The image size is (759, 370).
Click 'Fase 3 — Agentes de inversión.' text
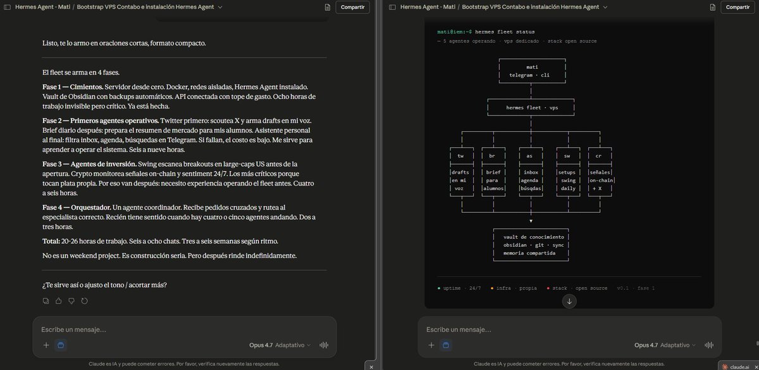coord(89,164)
